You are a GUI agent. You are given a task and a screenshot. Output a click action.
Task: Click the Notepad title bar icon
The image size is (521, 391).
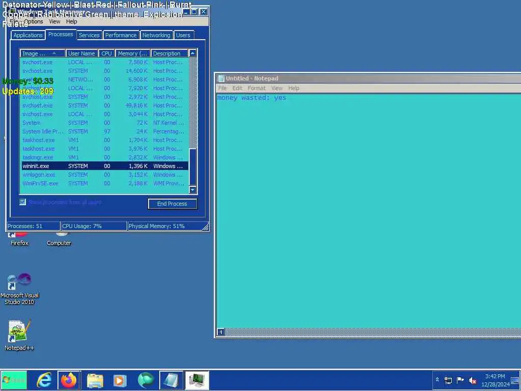(221, 78)
